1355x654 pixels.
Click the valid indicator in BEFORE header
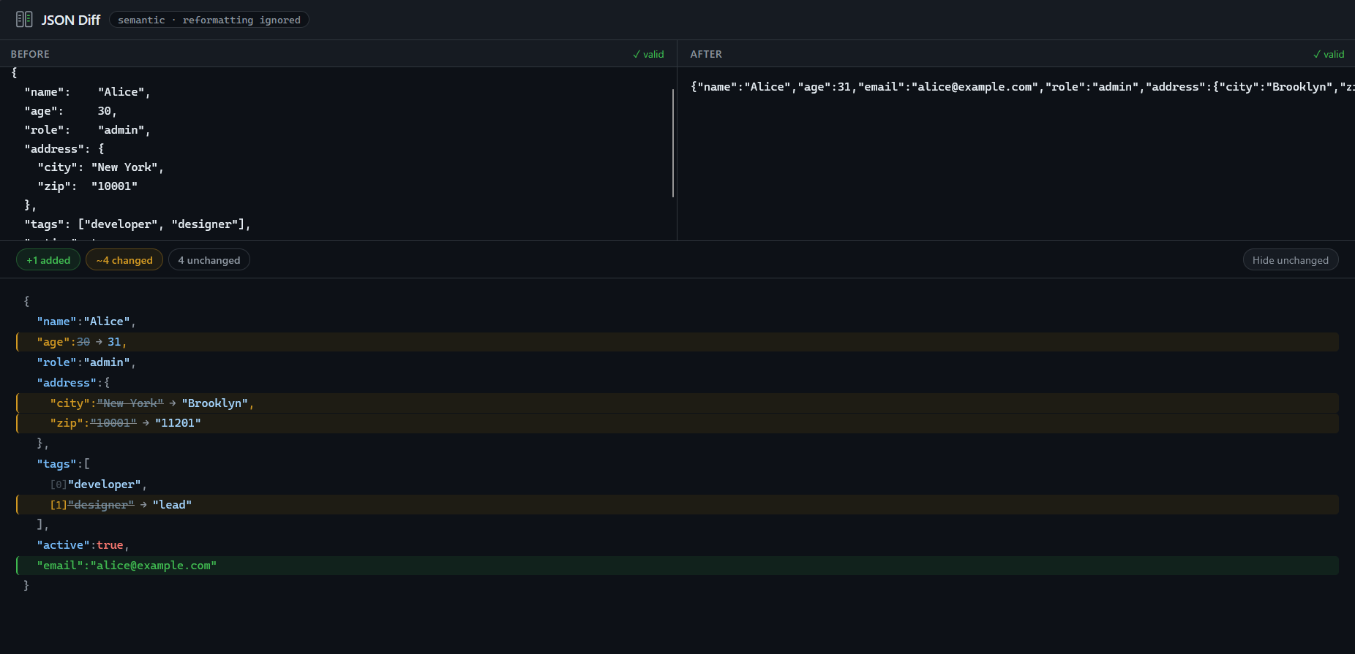click(648, 54)
